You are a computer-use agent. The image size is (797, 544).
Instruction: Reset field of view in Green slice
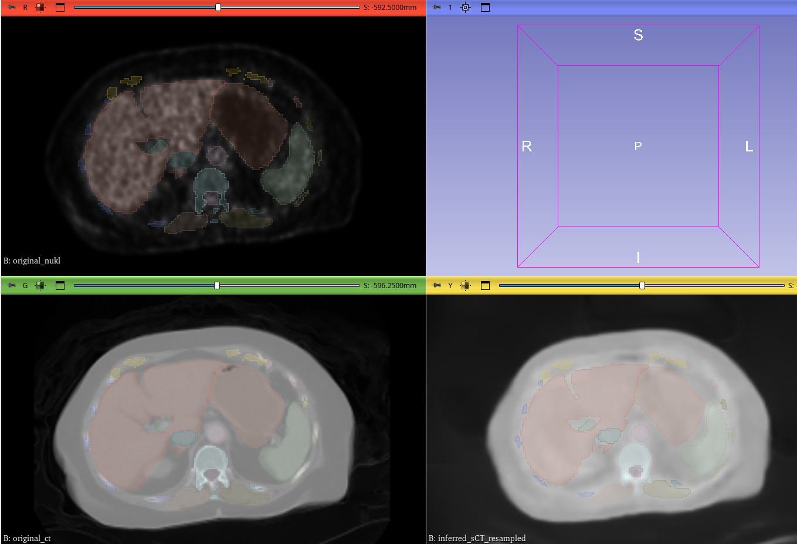click(x=40, y=286)
